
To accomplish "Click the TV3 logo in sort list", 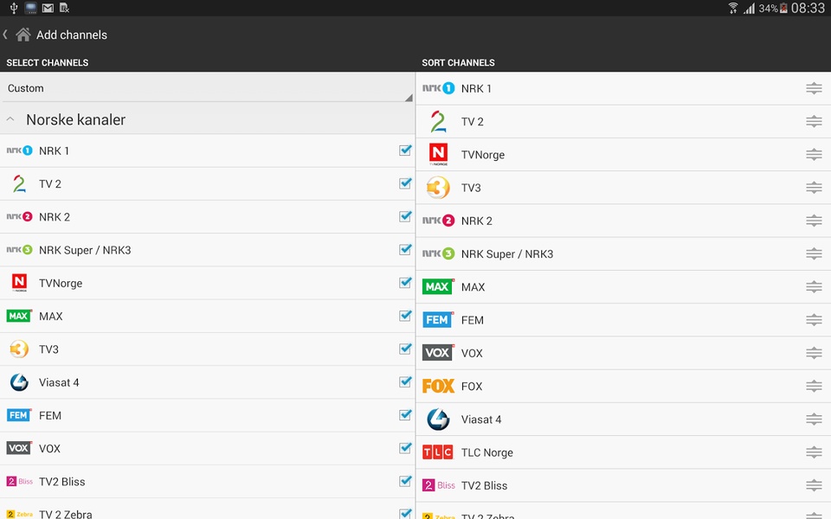I will point(438,188).
